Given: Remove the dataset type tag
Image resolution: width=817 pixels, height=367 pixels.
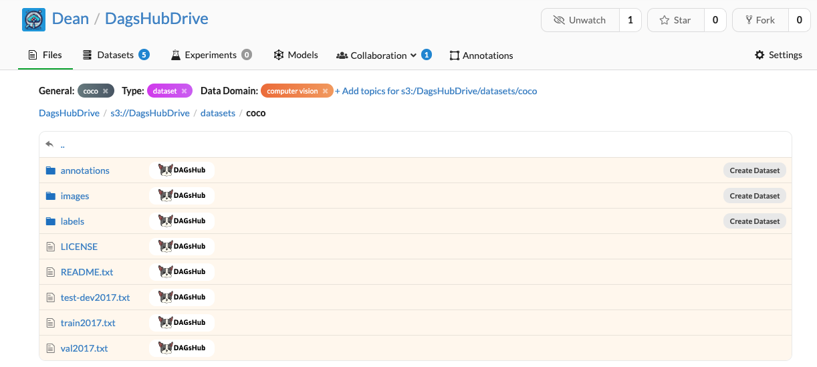Looking at the screenshot, I should [184, 91].
